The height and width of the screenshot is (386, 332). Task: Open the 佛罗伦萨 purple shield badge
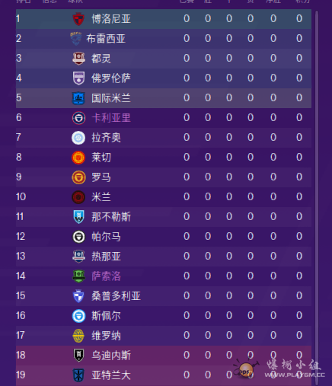click(78, 78)
